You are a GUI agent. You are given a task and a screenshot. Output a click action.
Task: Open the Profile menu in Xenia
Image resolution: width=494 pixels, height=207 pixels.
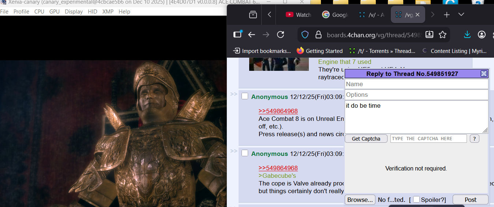(x=21, y=12)
